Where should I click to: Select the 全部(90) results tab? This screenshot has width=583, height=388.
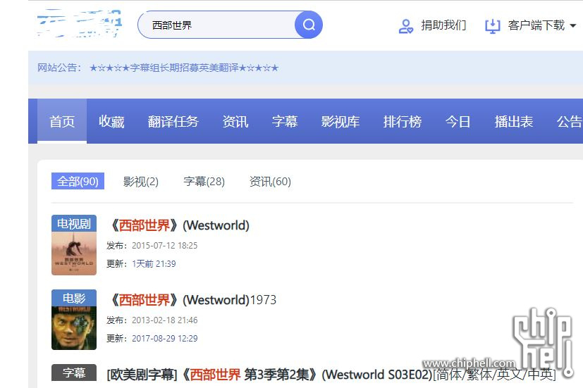tap(78, 181)
